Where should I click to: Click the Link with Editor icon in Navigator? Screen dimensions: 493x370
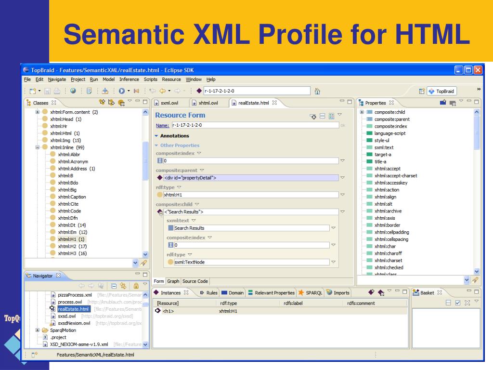123,286
